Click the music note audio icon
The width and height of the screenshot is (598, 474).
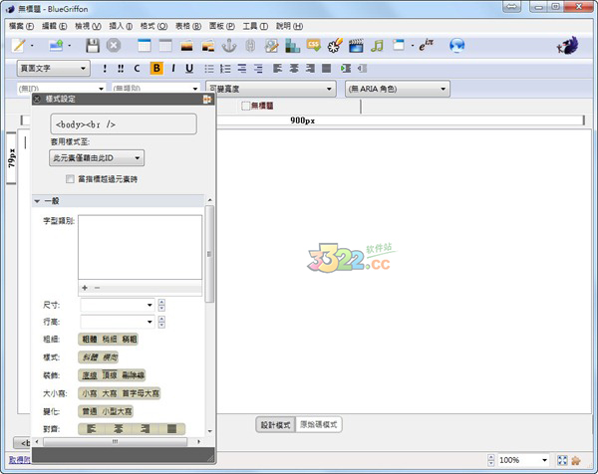(x=377, y=46)
